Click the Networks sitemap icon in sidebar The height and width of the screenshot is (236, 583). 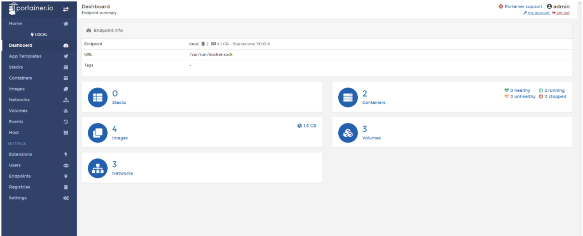66,100
